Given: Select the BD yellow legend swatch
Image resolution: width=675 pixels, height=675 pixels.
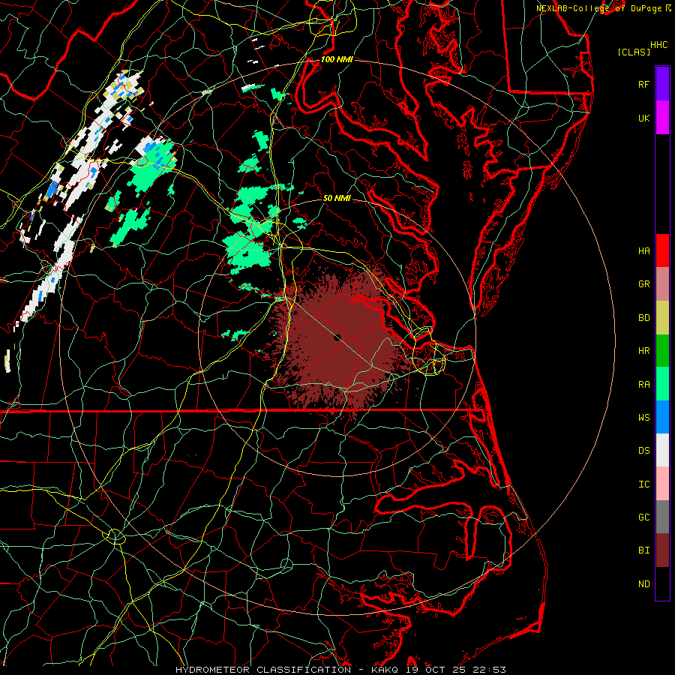Looking at the screenshot, I should [662, 318].
